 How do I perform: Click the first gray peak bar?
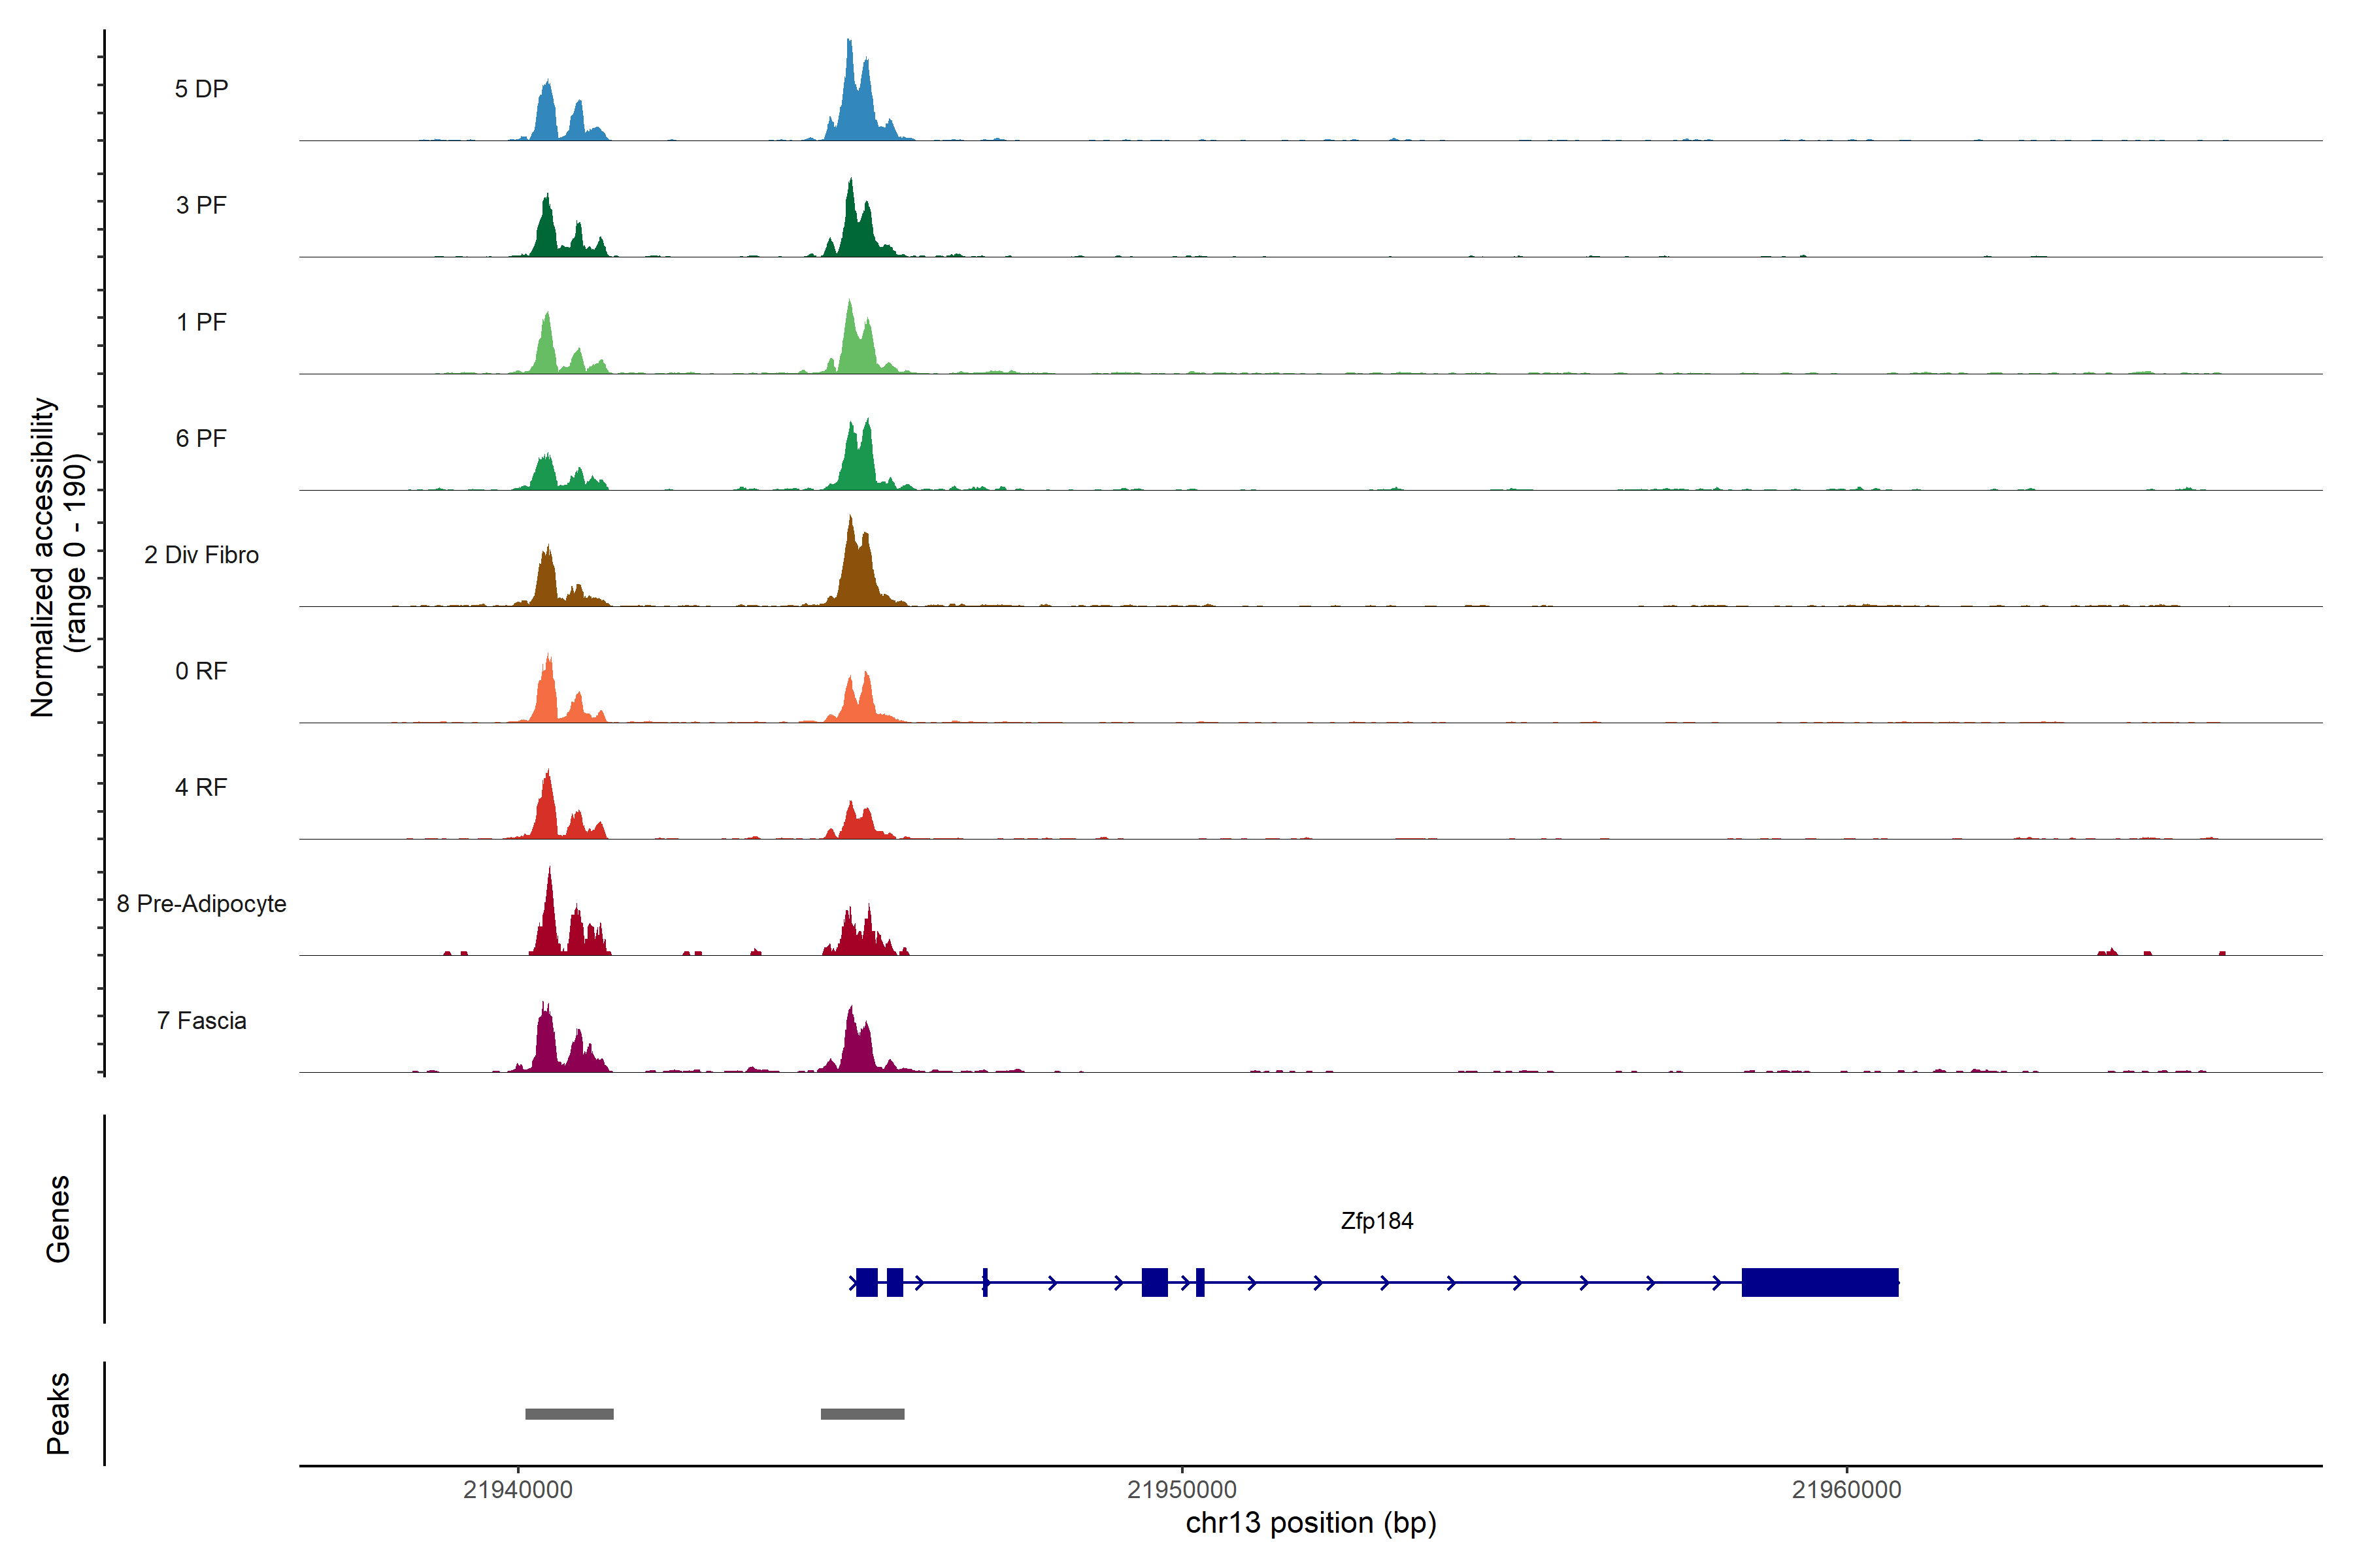[569, 1414]
